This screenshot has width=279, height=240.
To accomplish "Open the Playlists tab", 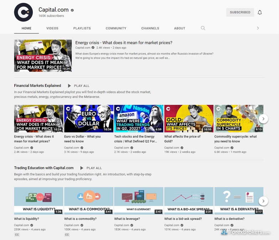I will pyautogui.click(x=82, y=28).
